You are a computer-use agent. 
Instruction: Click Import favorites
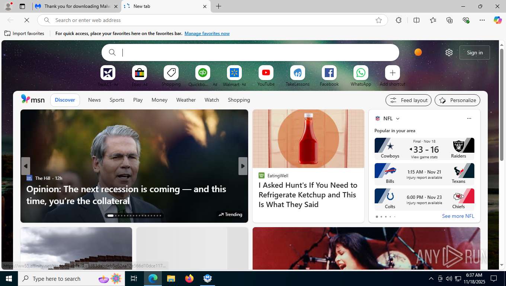click(24, 34)
